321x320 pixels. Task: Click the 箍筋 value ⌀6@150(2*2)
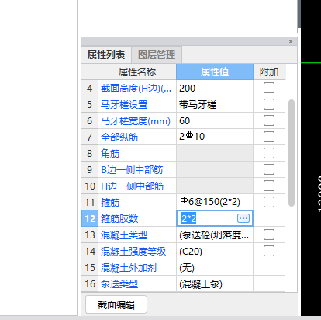pos(215,202)
